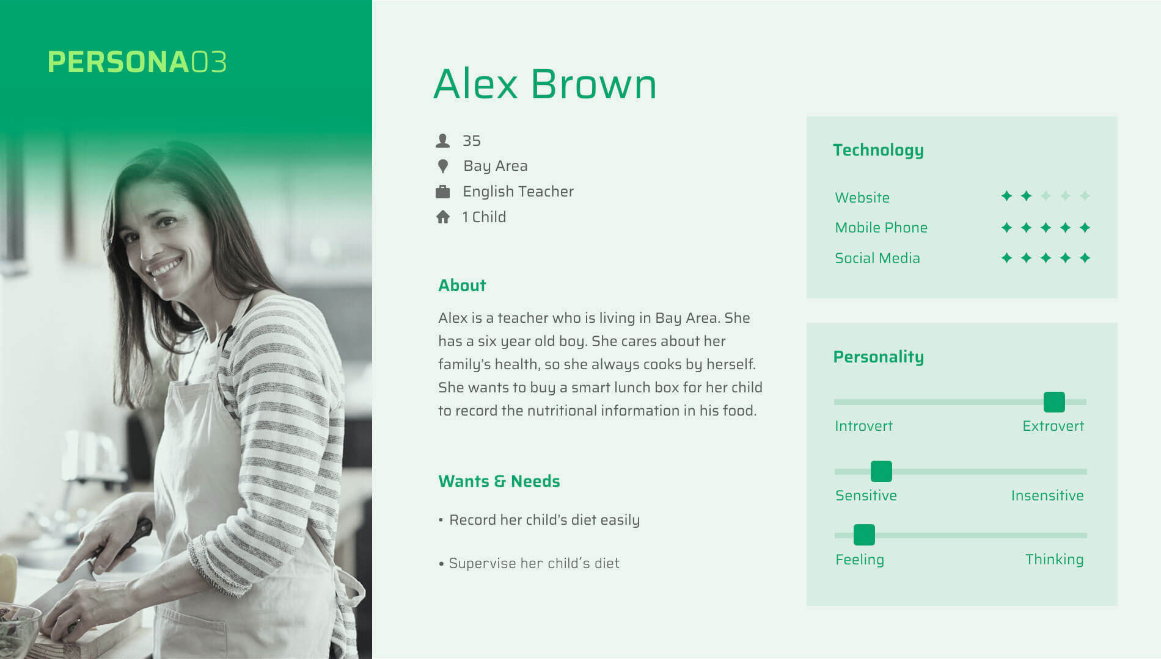Screen dimensions: 1161x659
Task: Click the Technology section heading
Action: 878,150
